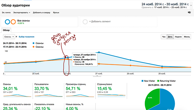Click the orange segment circle icon
Image resolution: width=194 pixels, height=110 pixels.
pyautogui.click(x=13, y=22)
